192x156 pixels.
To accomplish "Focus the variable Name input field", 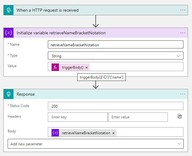I will [x=116, y=44].
